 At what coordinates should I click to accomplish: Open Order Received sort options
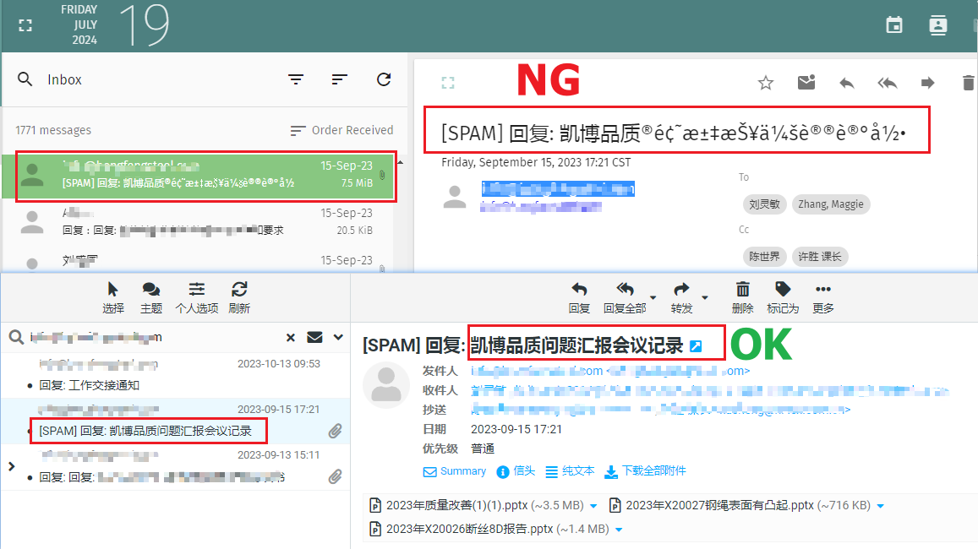point(341,130)
